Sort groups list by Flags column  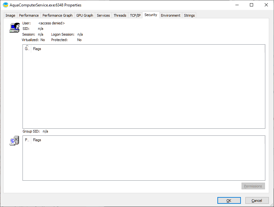pyautogui.click(x=148, y=49)
